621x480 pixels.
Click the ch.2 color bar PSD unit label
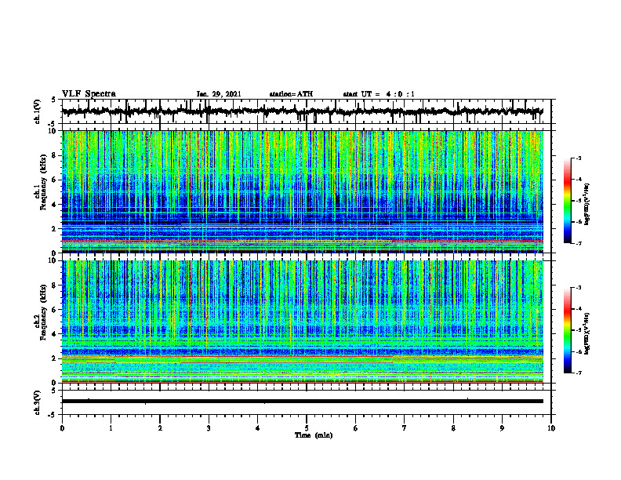click(587, 333)
